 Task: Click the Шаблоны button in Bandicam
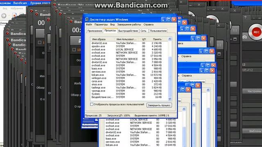coord(252,131)
